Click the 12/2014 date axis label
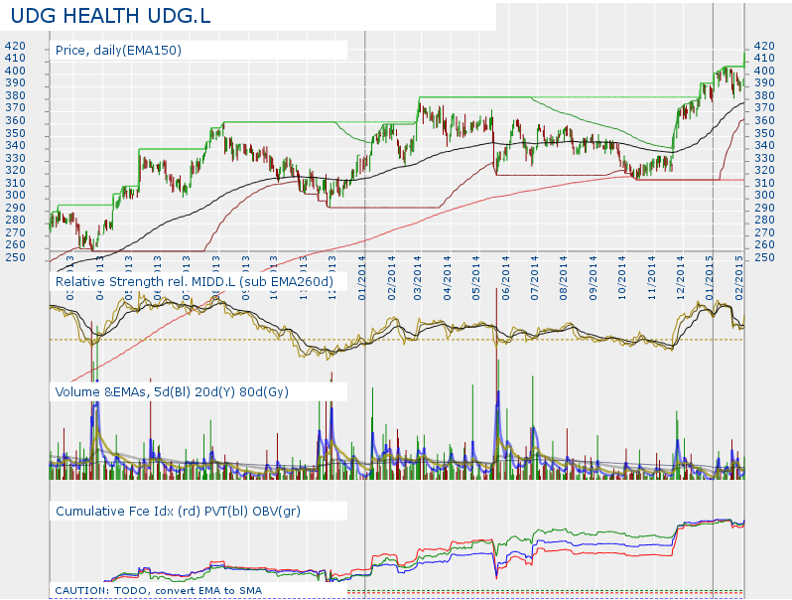The width and height of the screenshot is (792, 600). (x=681, y=278)
